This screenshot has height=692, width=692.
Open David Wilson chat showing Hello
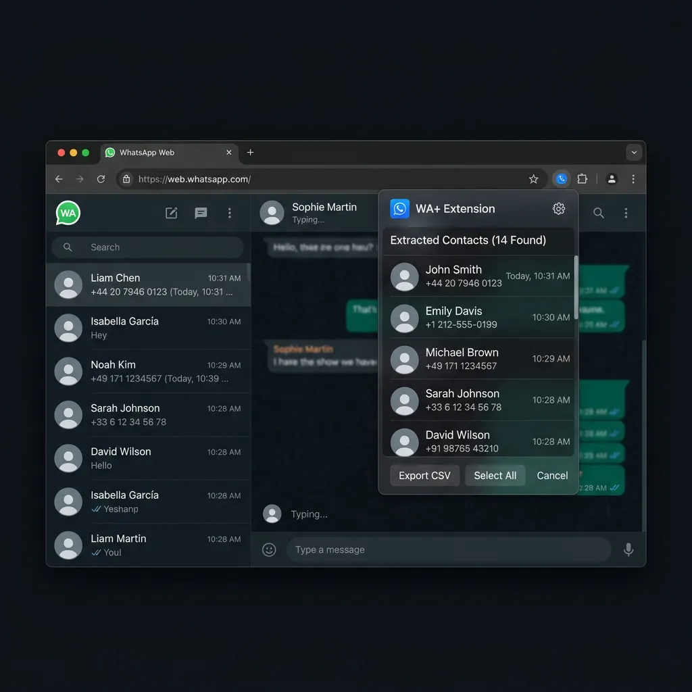[148, 458]
